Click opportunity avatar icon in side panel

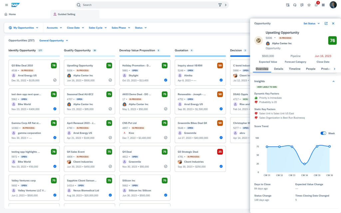point(258,40)
